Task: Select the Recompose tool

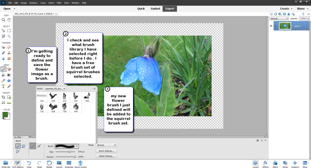Action: pyautogui.click(x=9, y=97)
